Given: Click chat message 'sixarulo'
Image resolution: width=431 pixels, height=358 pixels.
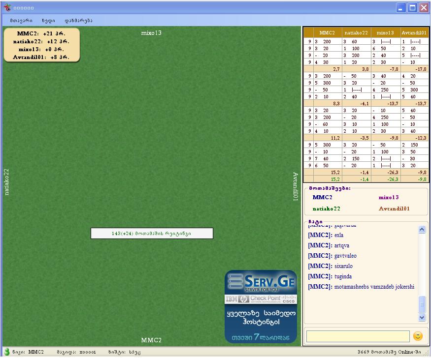Looking at the screenshot, I should coord(343,266).
